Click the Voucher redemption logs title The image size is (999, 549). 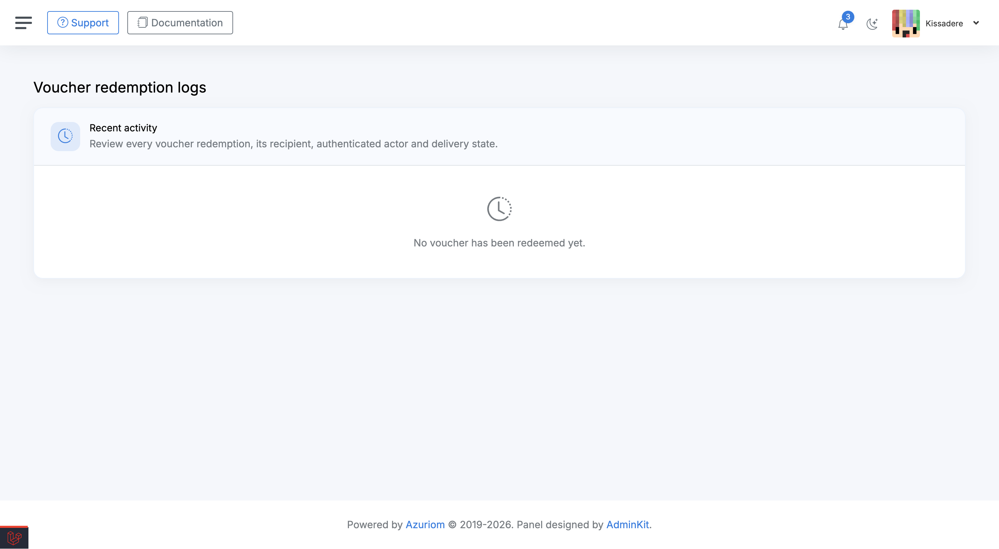[120, 88]
